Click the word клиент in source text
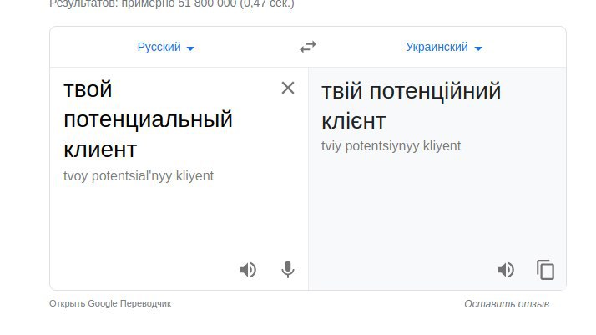596x335 pixels. (100, 150)
